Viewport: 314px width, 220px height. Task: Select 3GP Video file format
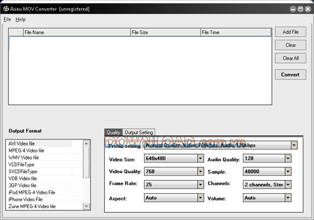(x=44, y=186)
